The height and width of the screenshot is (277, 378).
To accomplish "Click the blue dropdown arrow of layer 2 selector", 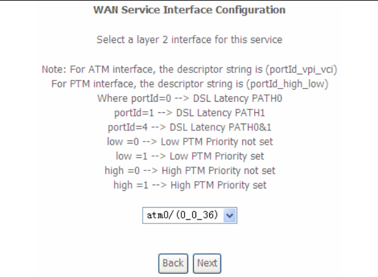I will 230,215.
